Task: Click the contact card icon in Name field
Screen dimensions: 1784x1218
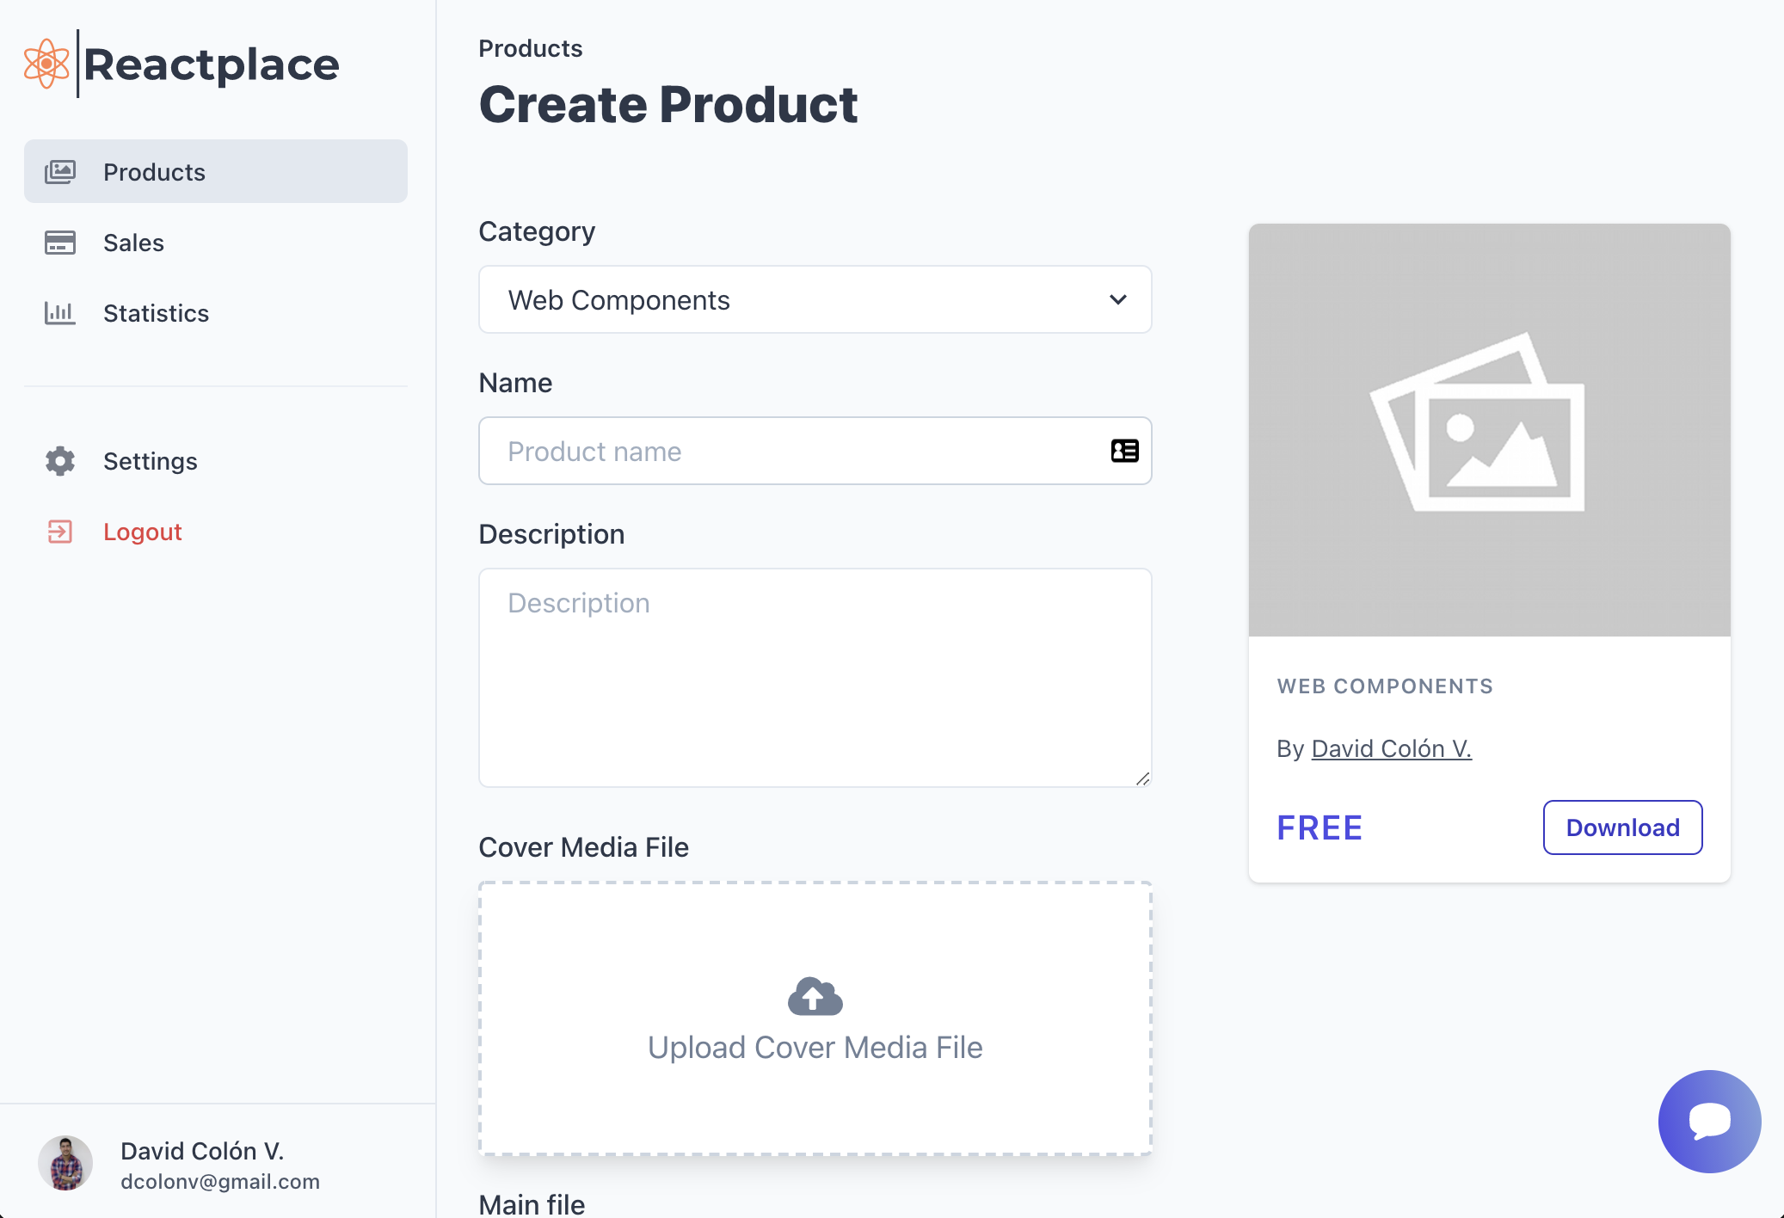Action: (1123, 451)
